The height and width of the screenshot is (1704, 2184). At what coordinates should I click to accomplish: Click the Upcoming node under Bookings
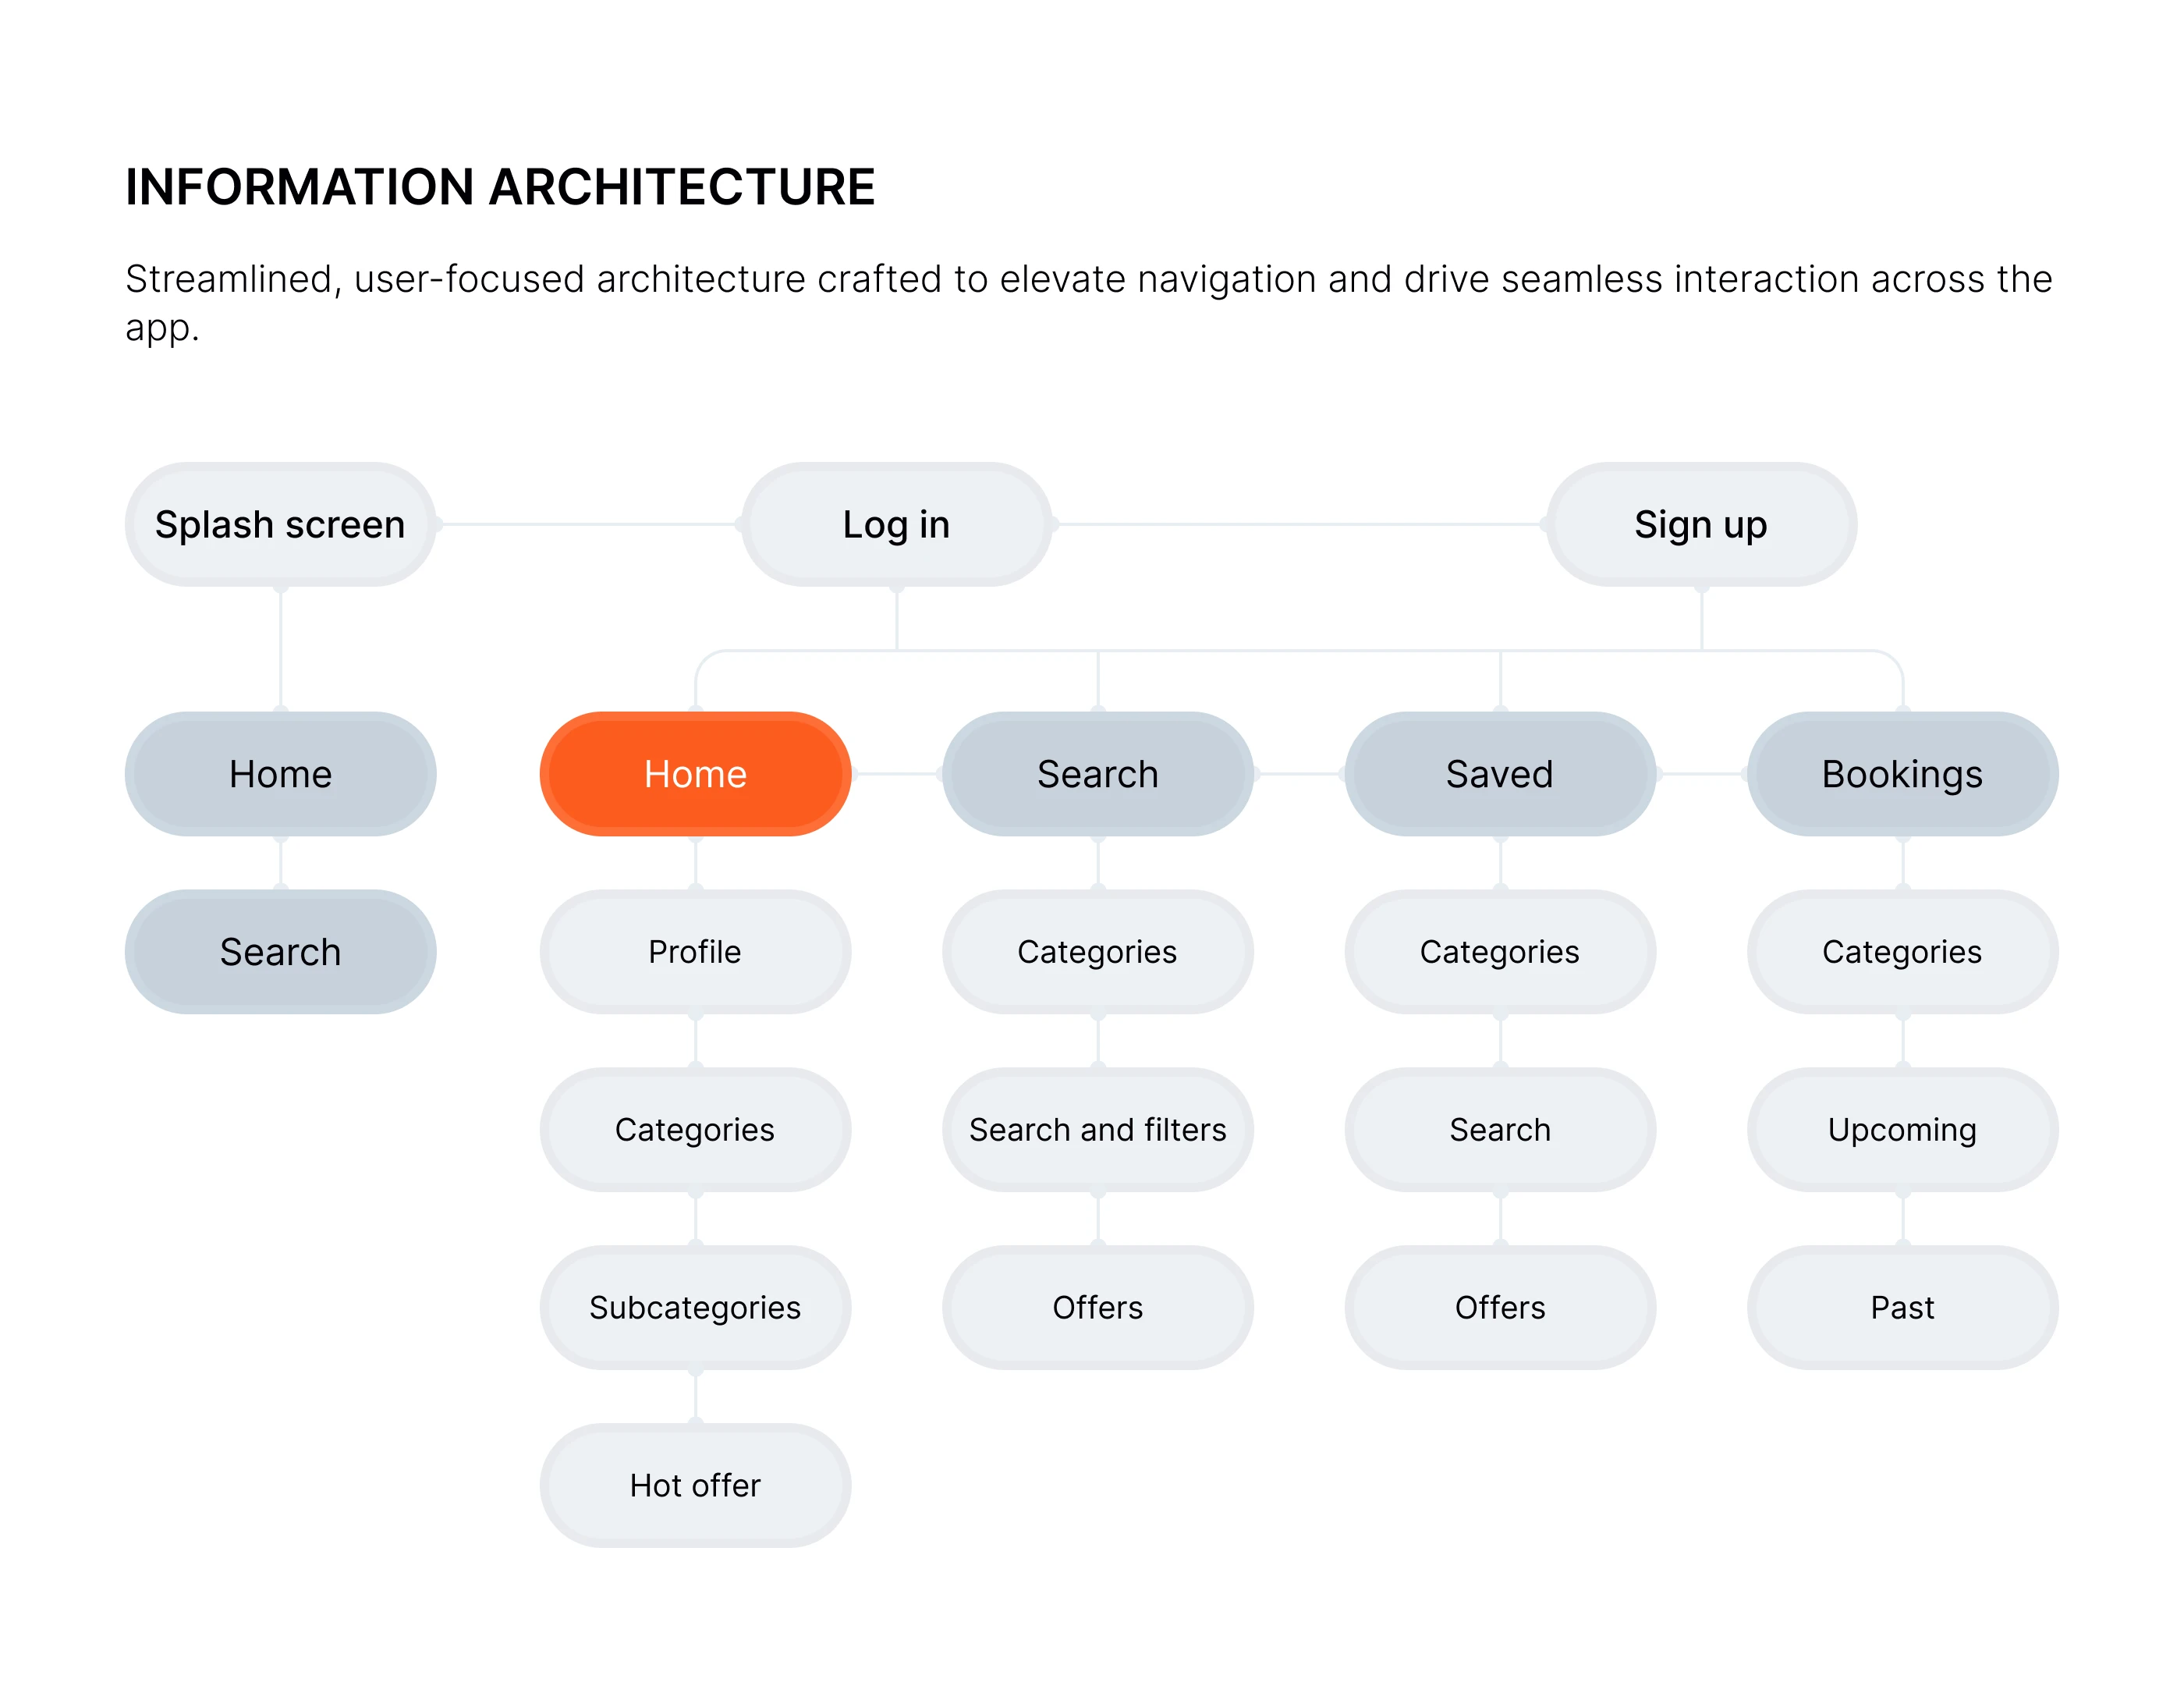click(1901, 1129)
